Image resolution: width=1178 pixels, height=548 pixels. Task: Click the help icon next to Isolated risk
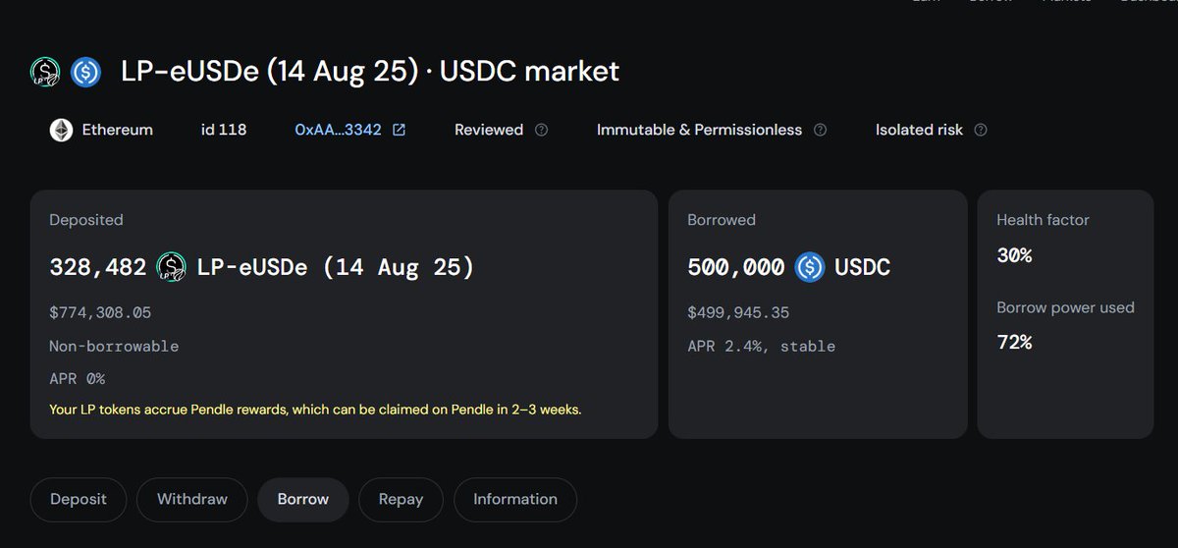981,130
